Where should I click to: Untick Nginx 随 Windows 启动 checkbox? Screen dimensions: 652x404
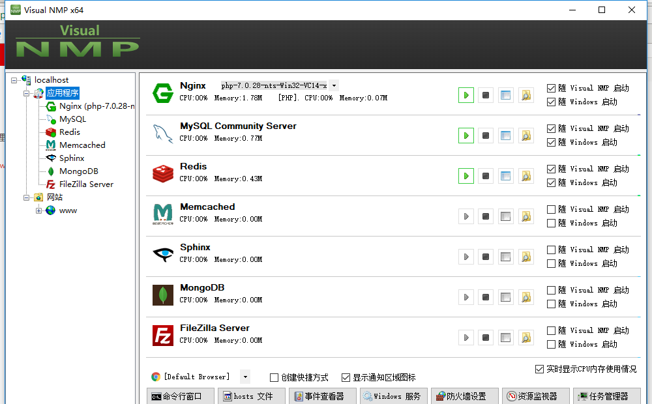point(551,102)
